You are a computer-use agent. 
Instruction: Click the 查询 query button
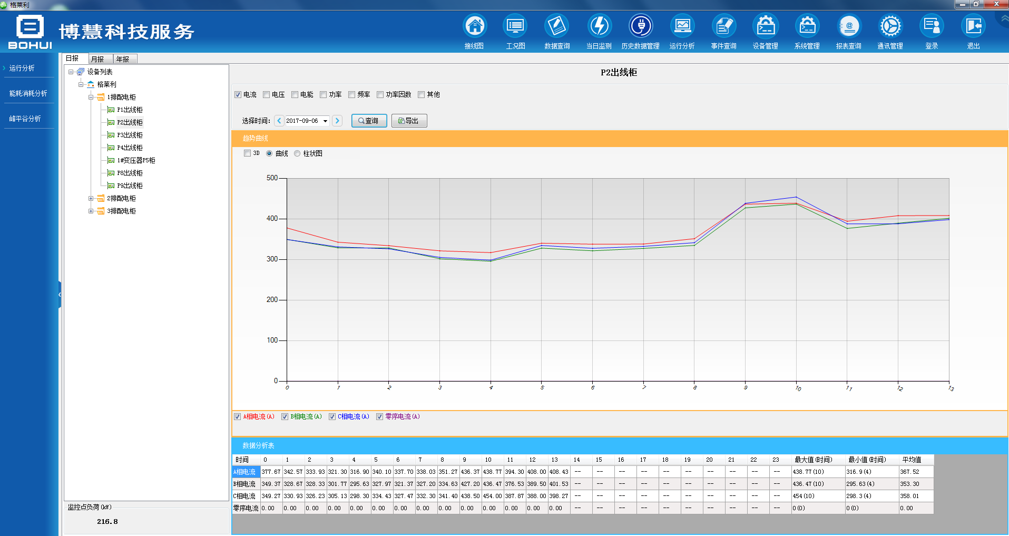click(369, 121)
